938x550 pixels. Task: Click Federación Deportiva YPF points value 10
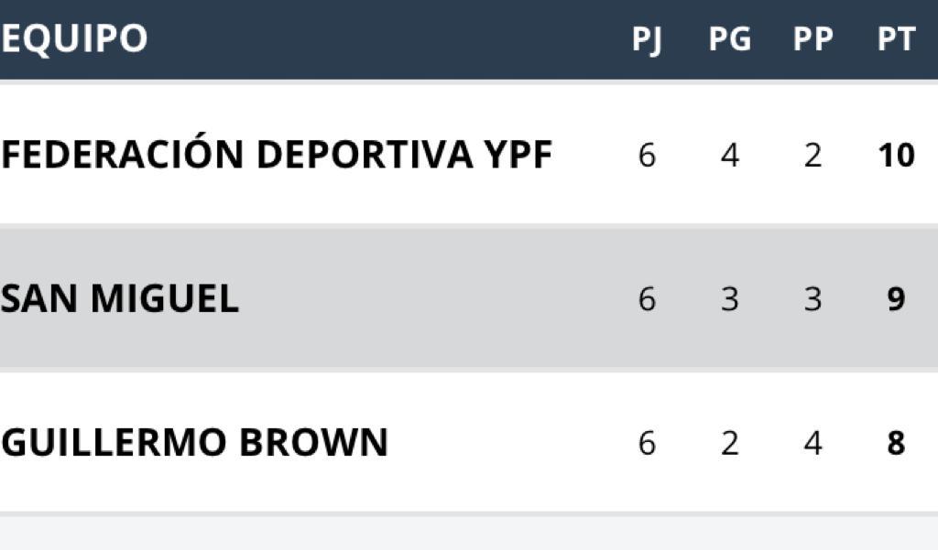[x=896, y=156]
